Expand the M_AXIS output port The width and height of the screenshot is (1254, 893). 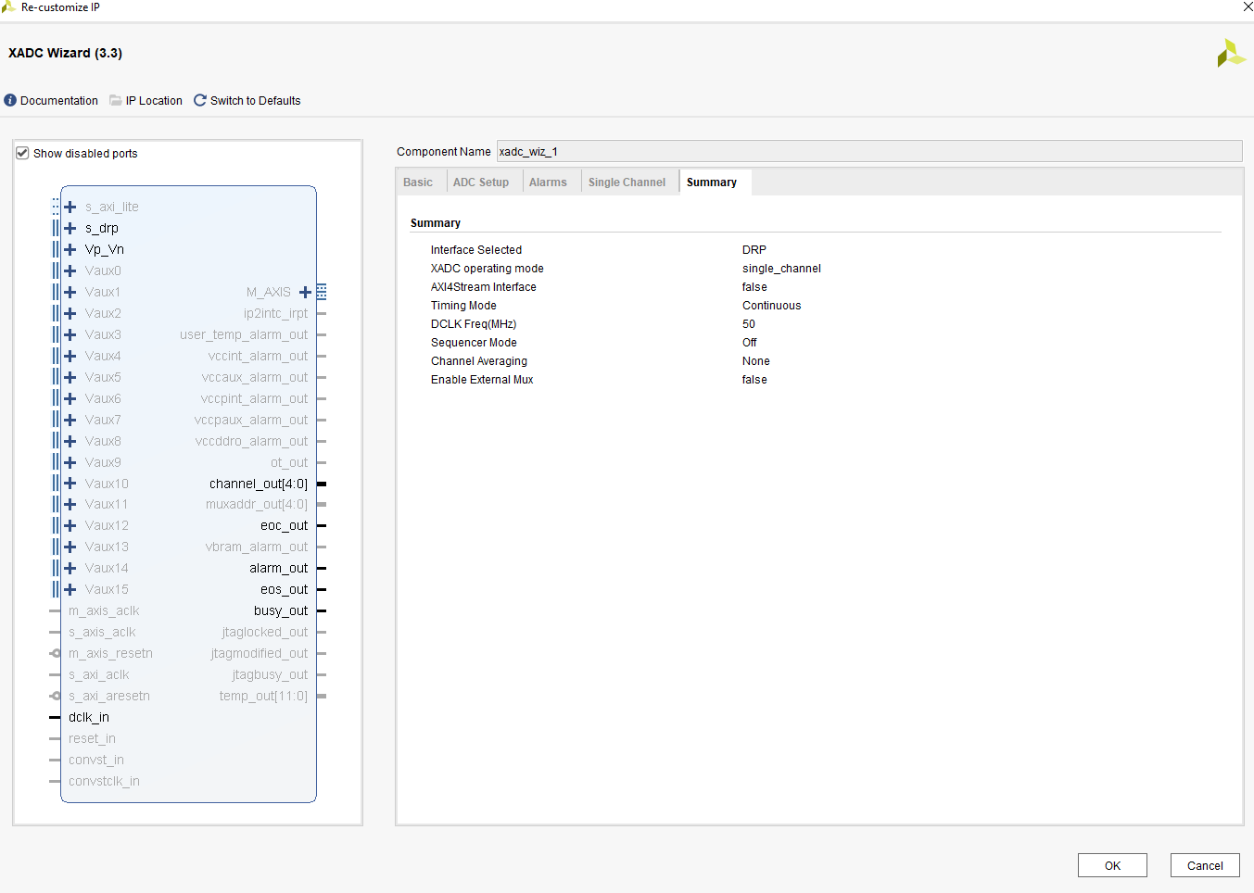click(x=305, y=292)
